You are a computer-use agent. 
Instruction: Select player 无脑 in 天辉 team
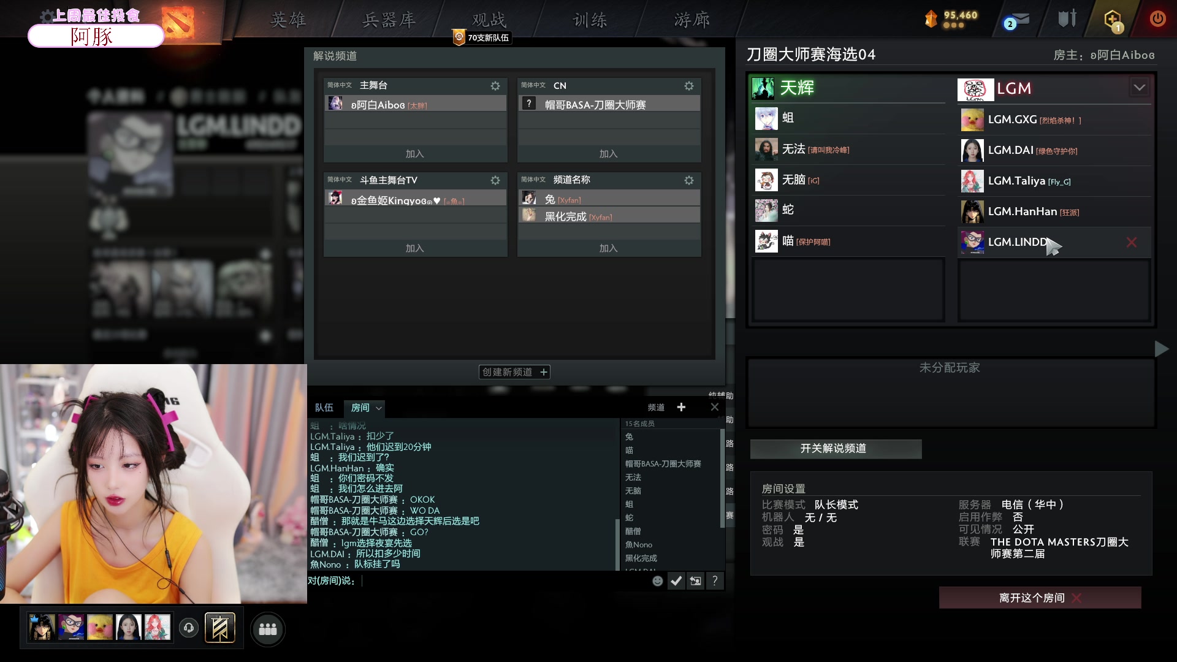tap(850, 180)
